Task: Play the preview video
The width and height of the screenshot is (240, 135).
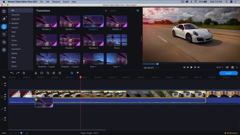Action: tap(191, 67)
